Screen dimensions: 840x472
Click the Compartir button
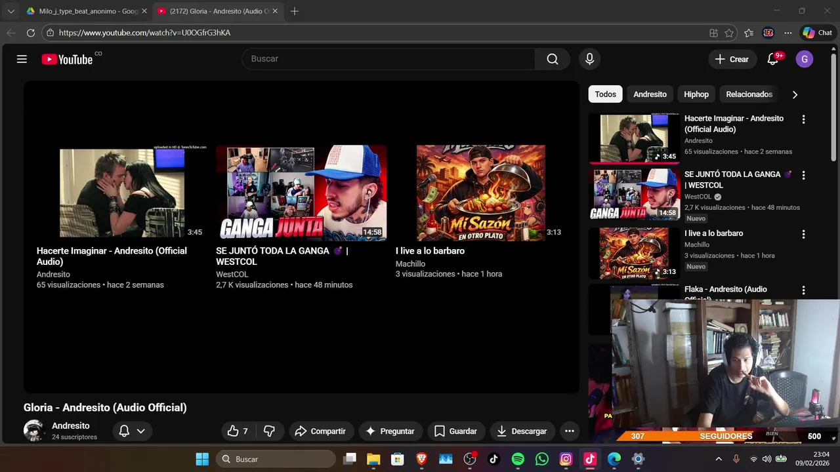click(x=321, y=431)
